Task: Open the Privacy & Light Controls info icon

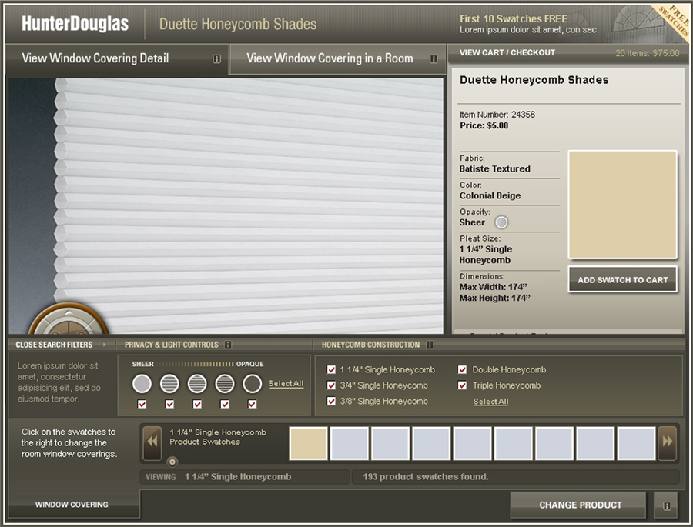Action: click(228, 345)
